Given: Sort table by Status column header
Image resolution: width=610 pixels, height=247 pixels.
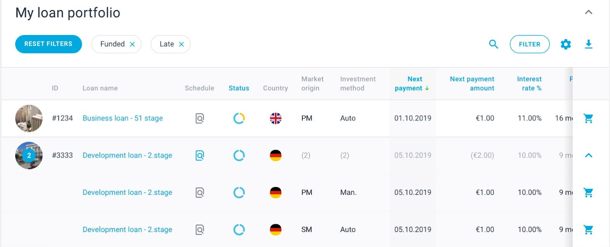Looking at the screenshot, I should [x=239, y=88].
